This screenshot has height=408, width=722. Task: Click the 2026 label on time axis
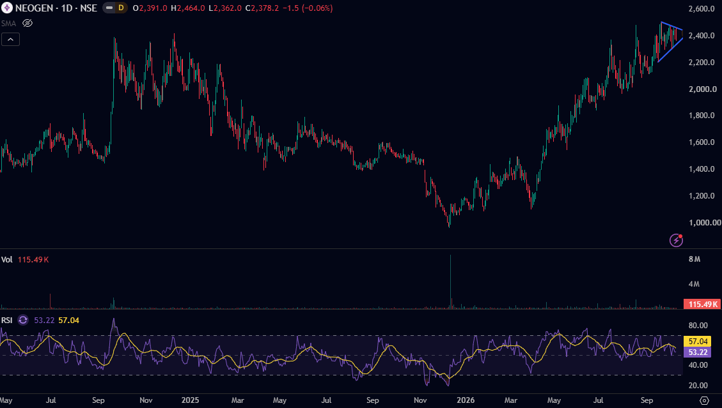[x=466, y=400]
